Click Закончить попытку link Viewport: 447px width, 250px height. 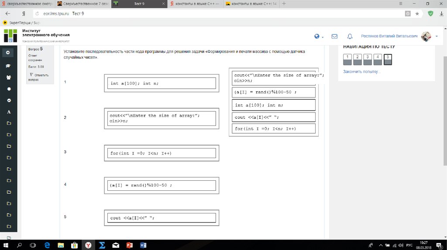(x=361, y=71)
